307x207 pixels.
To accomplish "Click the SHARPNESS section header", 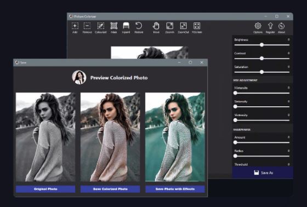I will coord(242,130).
